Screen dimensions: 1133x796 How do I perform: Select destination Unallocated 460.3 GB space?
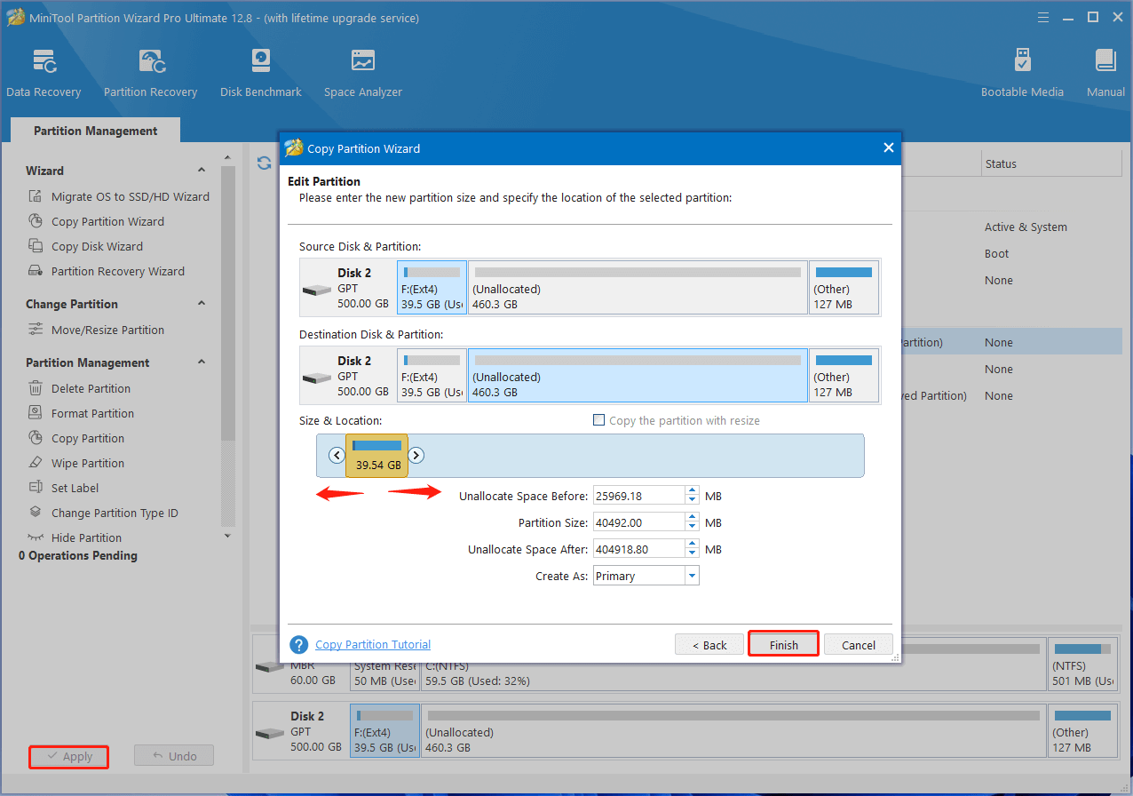click(638, 376)
